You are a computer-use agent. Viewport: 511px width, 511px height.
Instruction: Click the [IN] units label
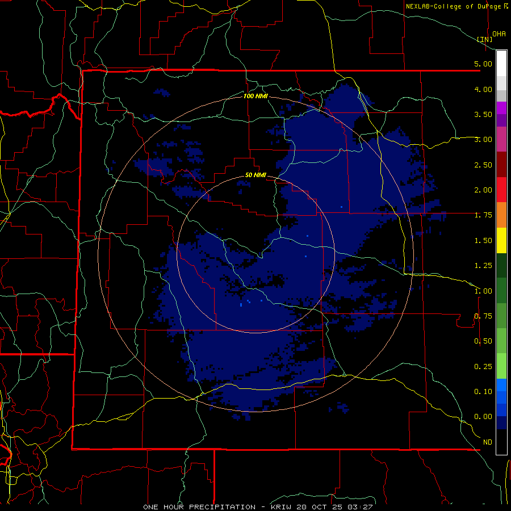point(485,39)
